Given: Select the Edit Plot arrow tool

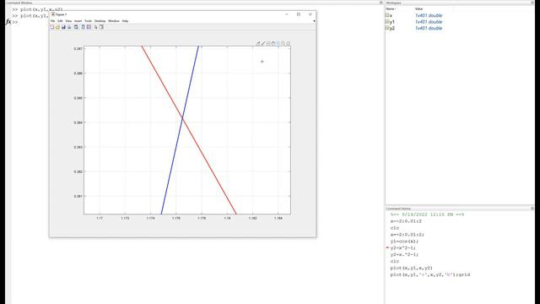Looking at the screenshot, I should click(x=95, y=27).
